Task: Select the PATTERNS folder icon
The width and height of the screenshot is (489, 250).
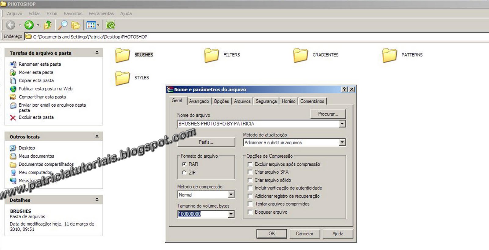Action: [390, 55]
